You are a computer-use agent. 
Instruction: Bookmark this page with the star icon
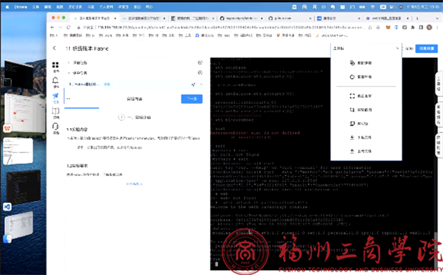click(x=378, y=28)
